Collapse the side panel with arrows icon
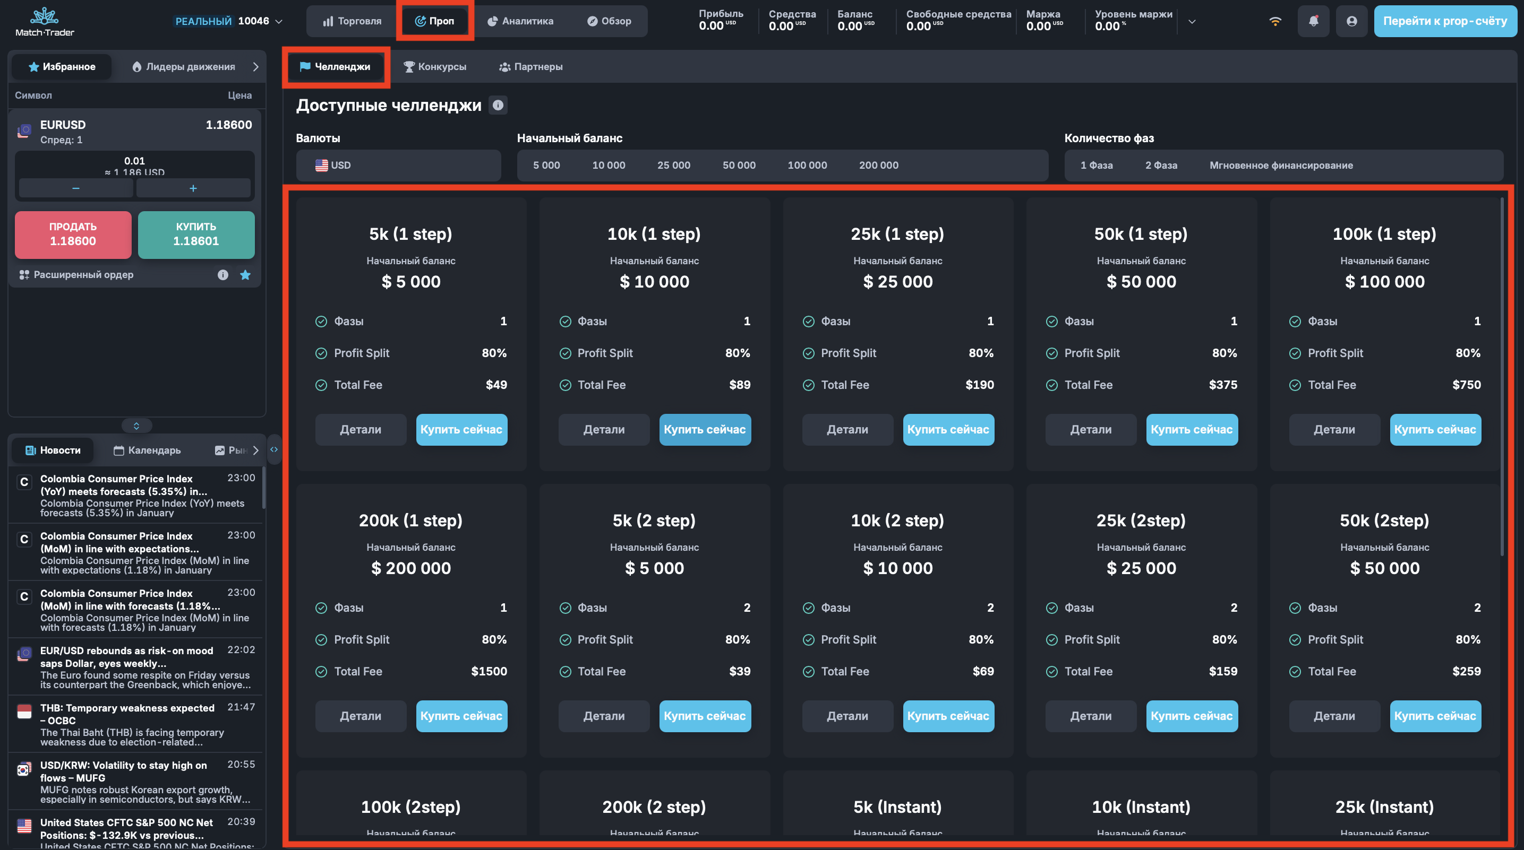This screenshot has height=850, width=1524. (274, 450)
